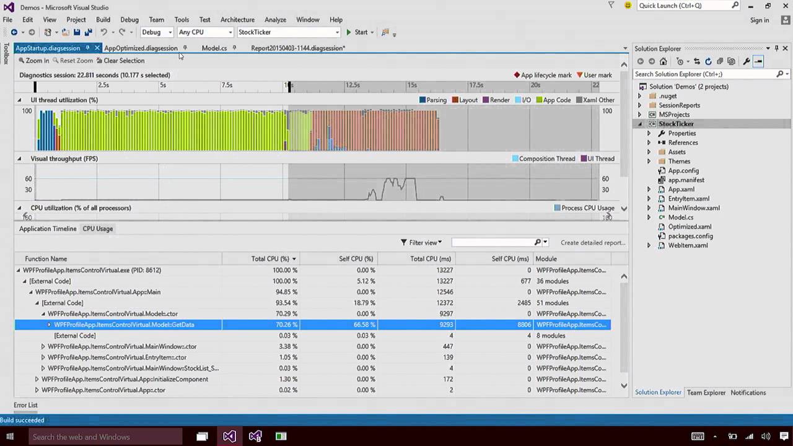Viewport: 793px width, 446px height.
Task: Click the Zoom In magnifier icon
Action: [22, 61]
